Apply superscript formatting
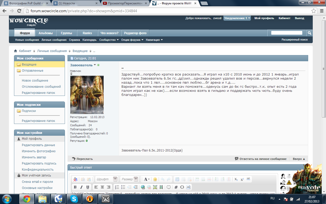 [x=242, y=179]
